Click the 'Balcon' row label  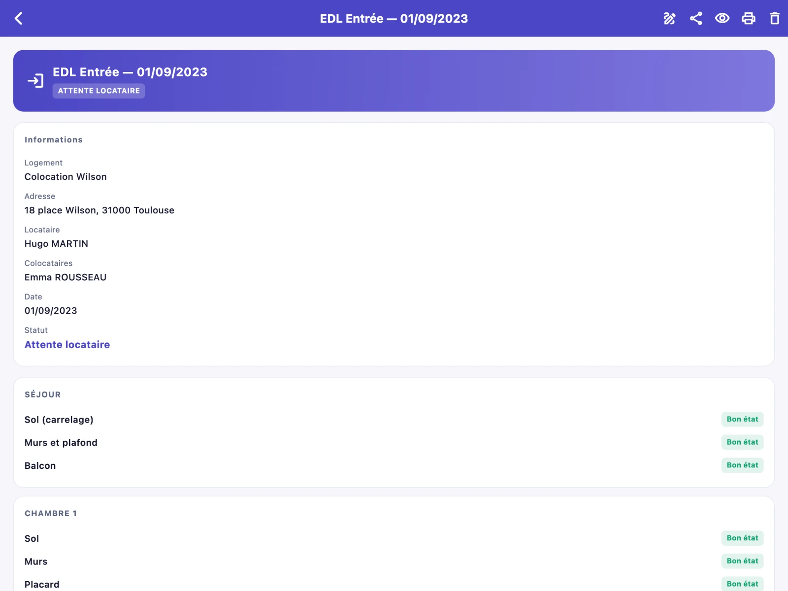point(40,466)
